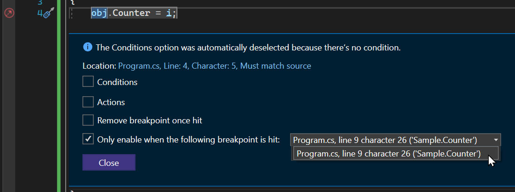The image size is (515, 192).
Task: Tick the Remove breakpoint once hit checkbox
Action: click(88, 120)
